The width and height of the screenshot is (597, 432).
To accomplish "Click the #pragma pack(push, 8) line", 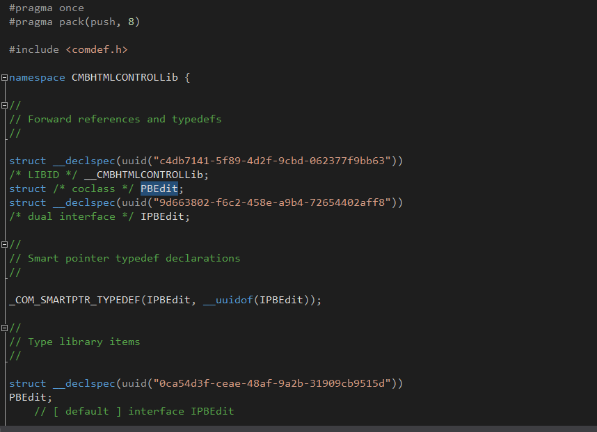I will (x=74, y=22).
